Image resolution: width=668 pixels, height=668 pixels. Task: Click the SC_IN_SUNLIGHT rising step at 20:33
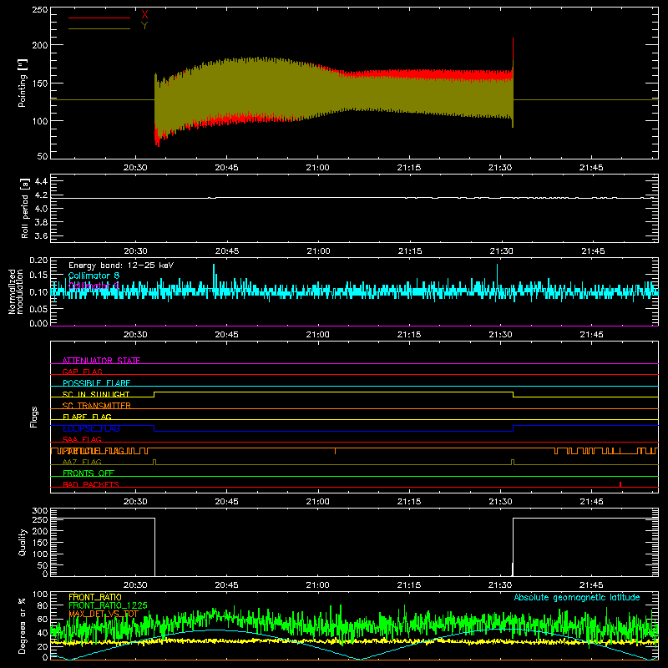click(x=154, y=394)
